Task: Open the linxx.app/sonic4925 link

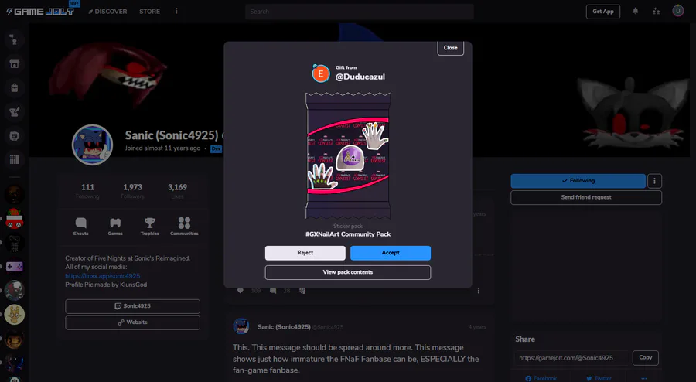Action: click(x=103, y=276)
